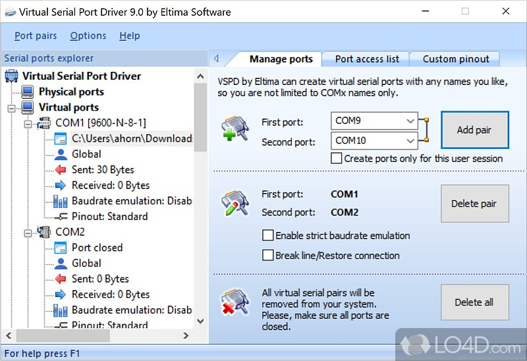
Task: Click the user icon of Global under COM2
Action: pyautogui.click(x=61, y=264)
